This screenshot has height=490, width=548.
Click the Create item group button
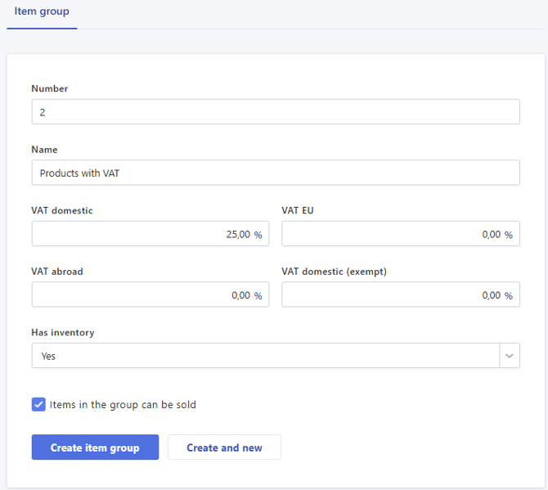[x=95, y=447]
